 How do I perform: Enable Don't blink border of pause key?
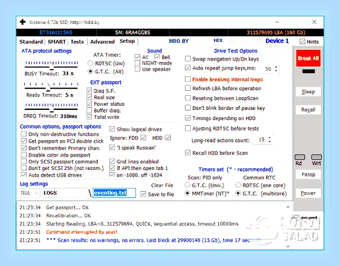188,108
